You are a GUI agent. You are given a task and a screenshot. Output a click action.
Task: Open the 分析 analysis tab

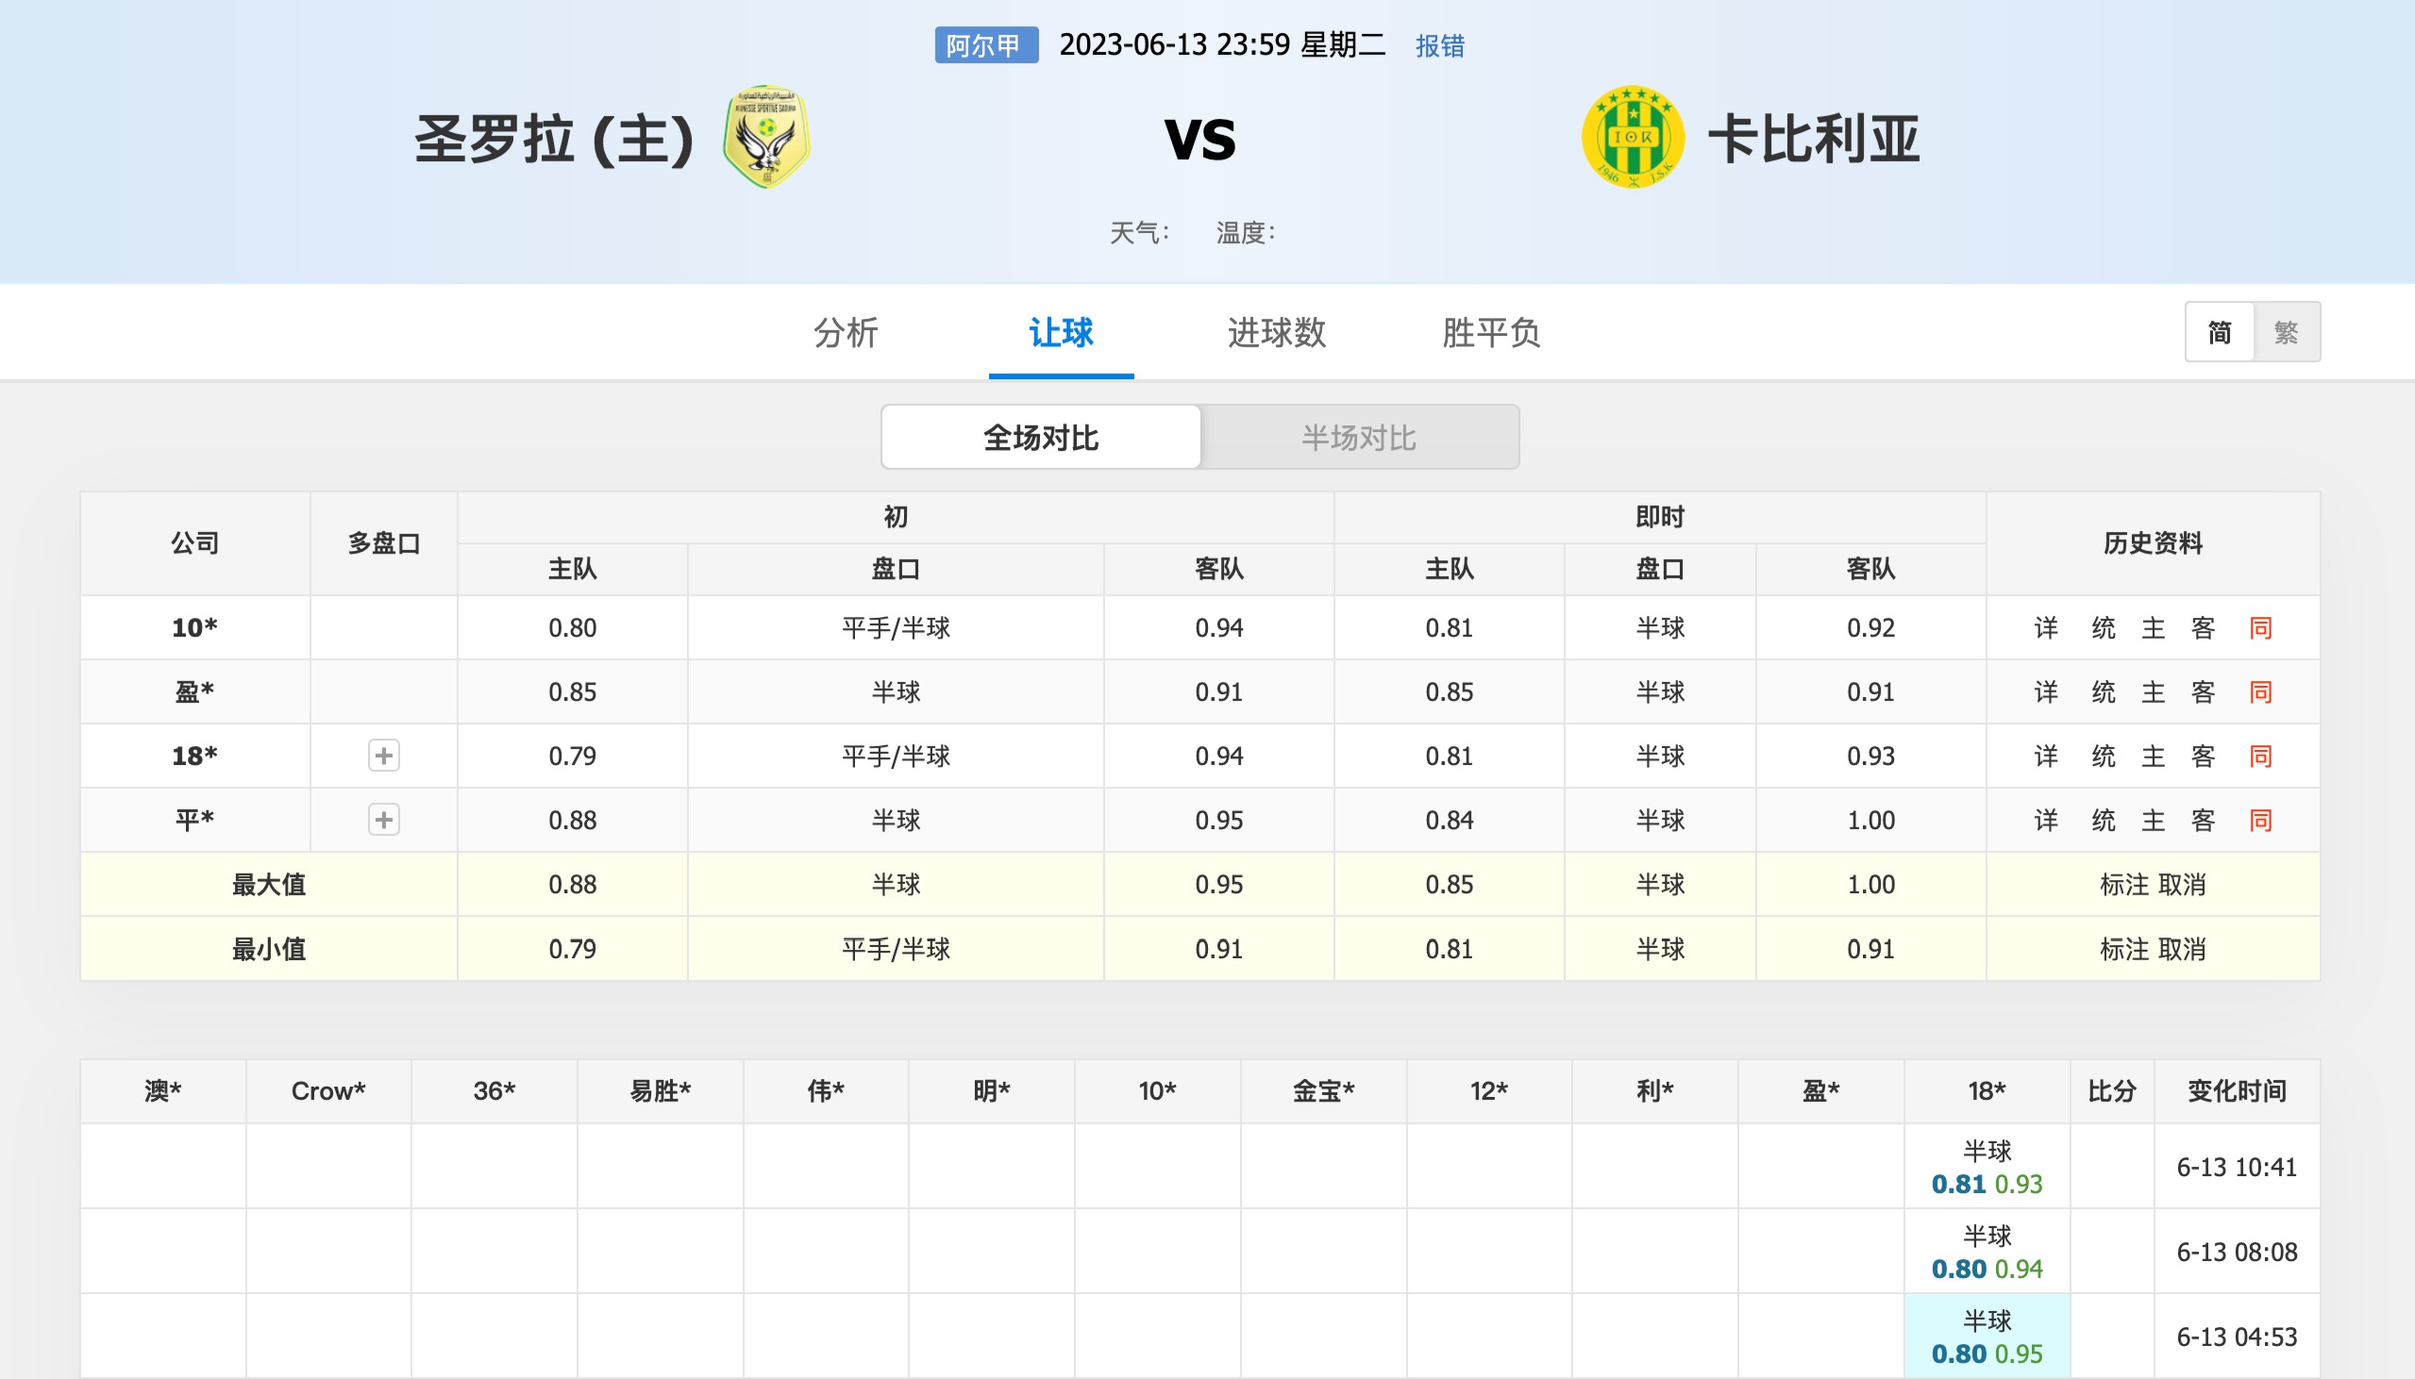click(847, 332)
